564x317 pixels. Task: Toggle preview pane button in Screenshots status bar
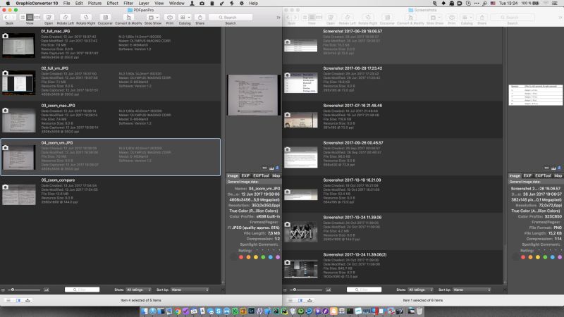[300, 300]
